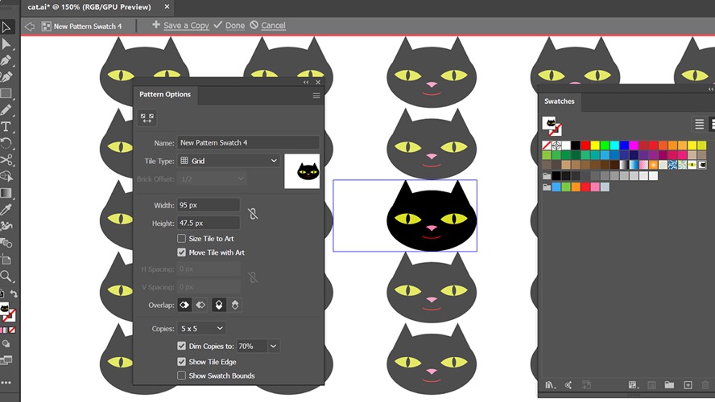715x402 pixels.
Task: Select the Zoom tool
Action: coord(6,276)
